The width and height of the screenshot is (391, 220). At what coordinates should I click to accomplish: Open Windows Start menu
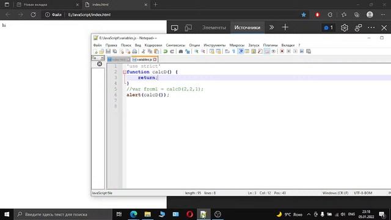tap(7, 215)
